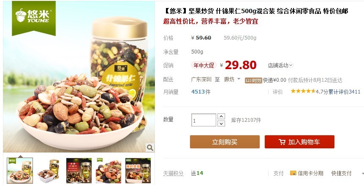Click the 年中大促 promotion tag

204,65
